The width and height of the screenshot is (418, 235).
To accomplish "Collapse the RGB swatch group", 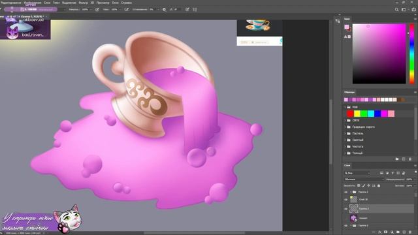I will click(x=345, y=107).
